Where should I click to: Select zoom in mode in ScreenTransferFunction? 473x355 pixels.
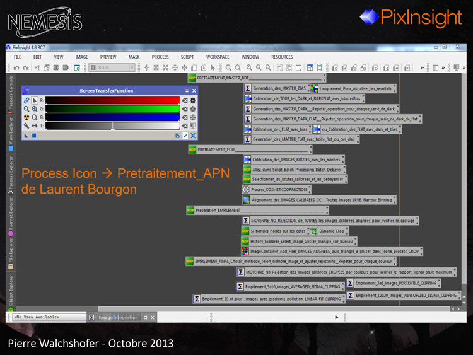click(35, 109)
